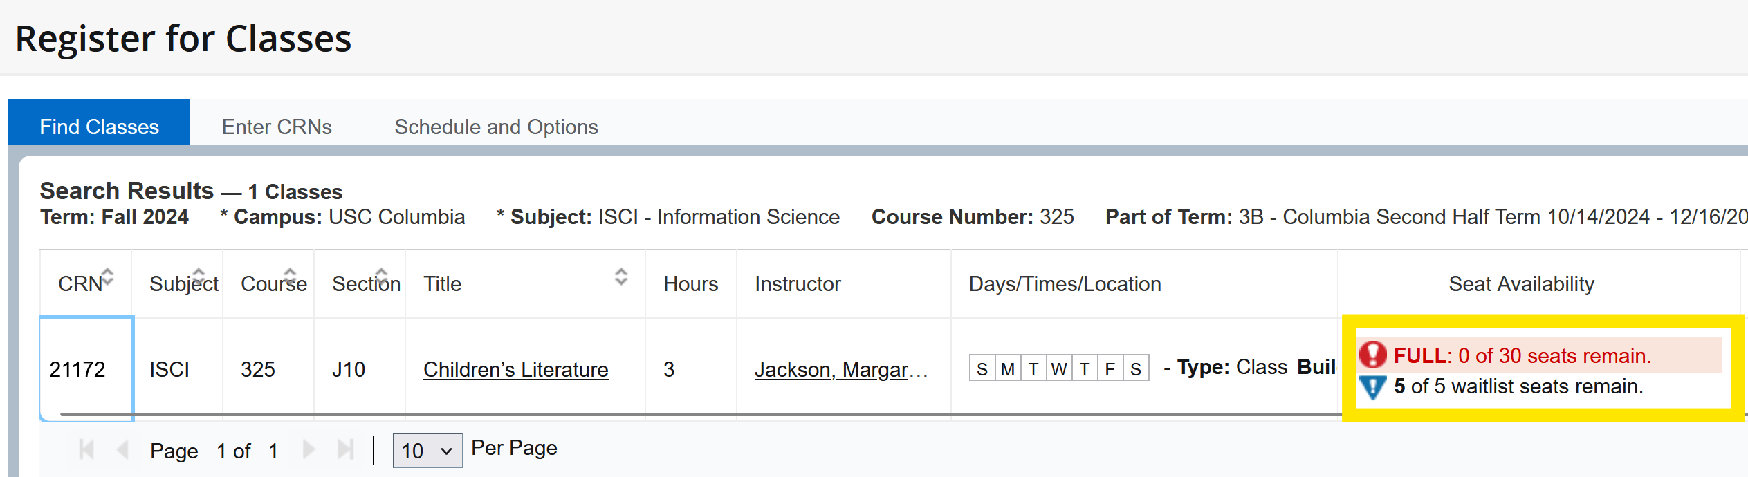Image resolution: width=1748 pixels, height=477 pixels.
Task: Sort results by the CRN column
Action: pyautogui.click(x=108, y=276)
